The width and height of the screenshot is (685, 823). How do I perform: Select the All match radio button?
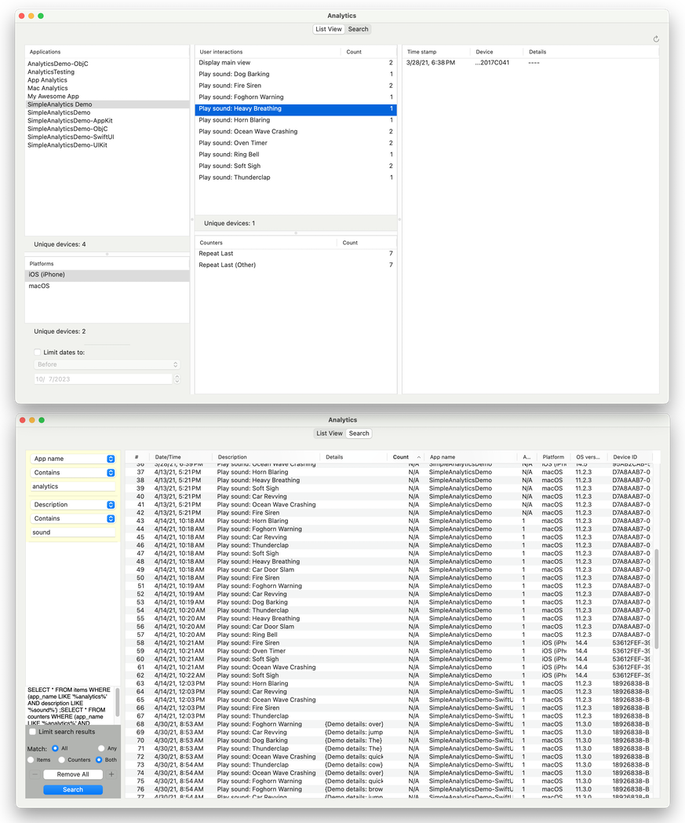pos(55,748)
